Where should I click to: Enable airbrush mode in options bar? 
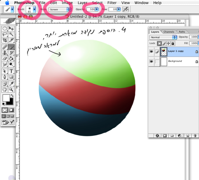click(x=126, y=9)
